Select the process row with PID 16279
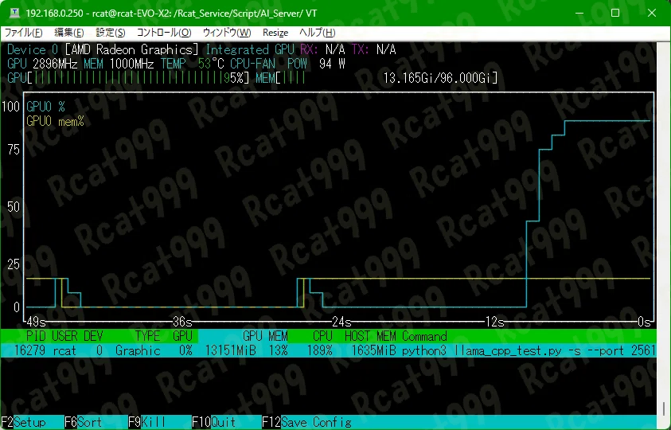This screenshot has width=671, height=430. [328, 350]
